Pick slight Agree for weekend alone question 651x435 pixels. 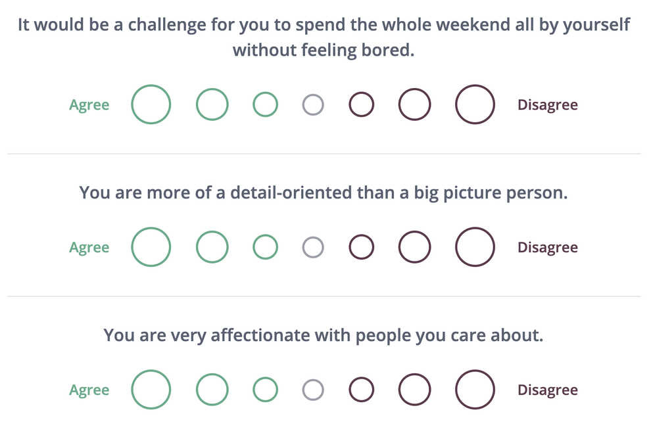(266, 104)
